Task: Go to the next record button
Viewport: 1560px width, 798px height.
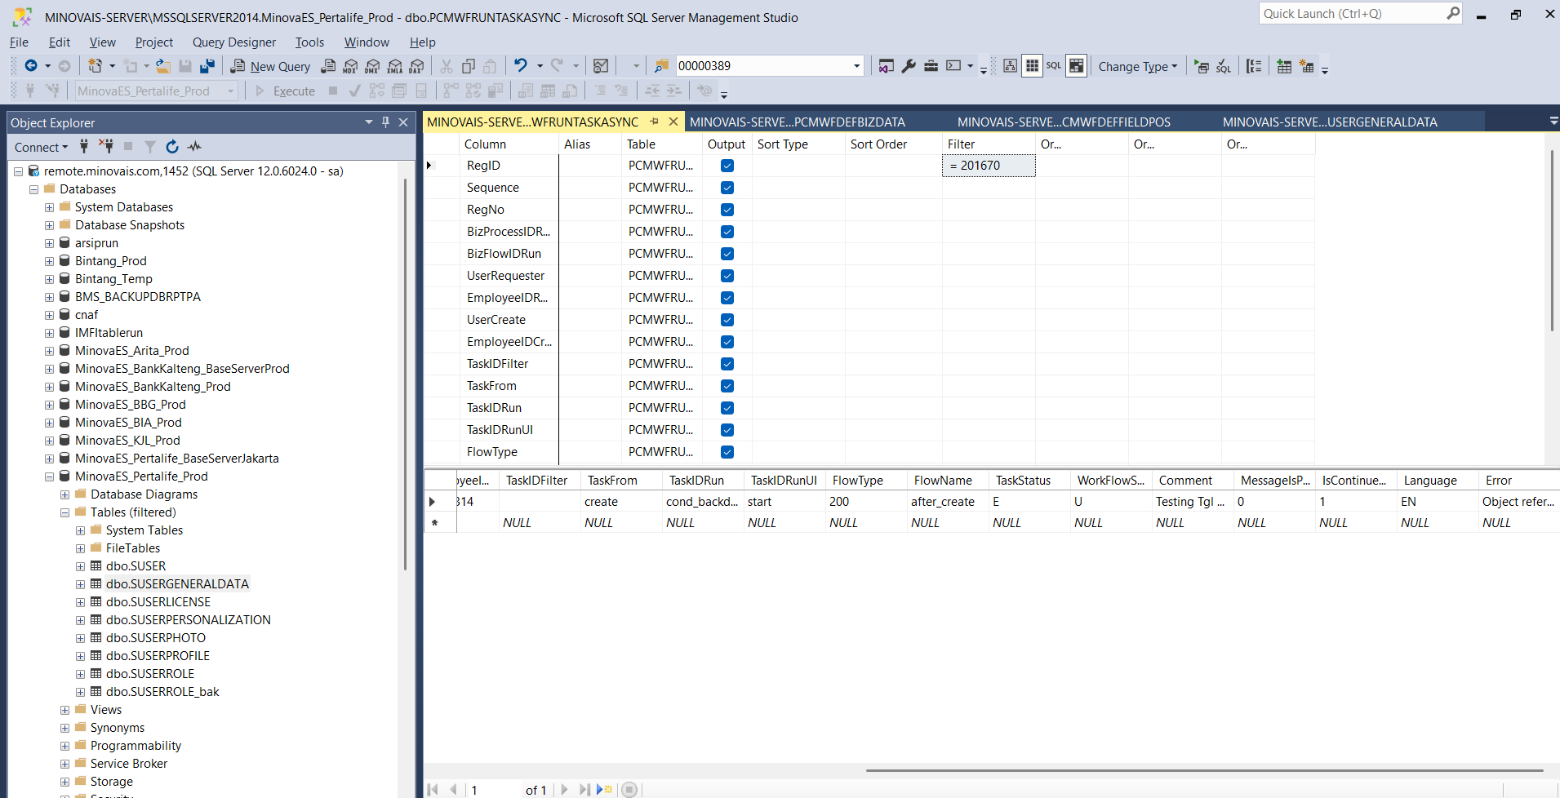Action: [564, 789]
